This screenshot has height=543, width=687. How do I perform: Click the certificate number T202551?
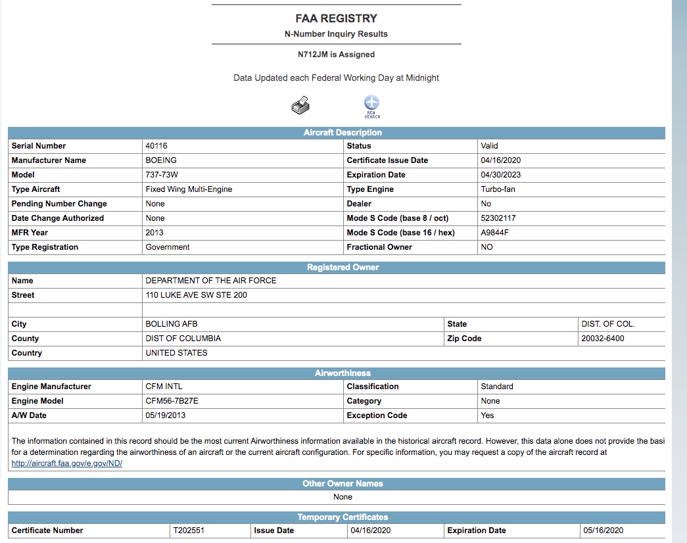pyautogui.click(x=189, y=531)
